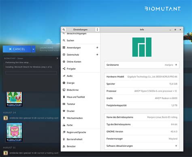Open the Anwendungen grid icon entry
This screenshot has height=157, width=192.
point(64,48)
